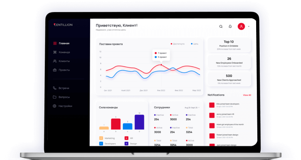This screenshot has width=301, height=160.
Task: Click the Centillion logo in the sidebar
Action: (x=63, y=25)
